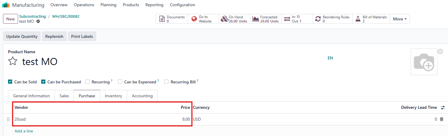Uncheck the Can be Sold checkbox
The width and height of the screenshot is (448, 136).
pos(10,82)
